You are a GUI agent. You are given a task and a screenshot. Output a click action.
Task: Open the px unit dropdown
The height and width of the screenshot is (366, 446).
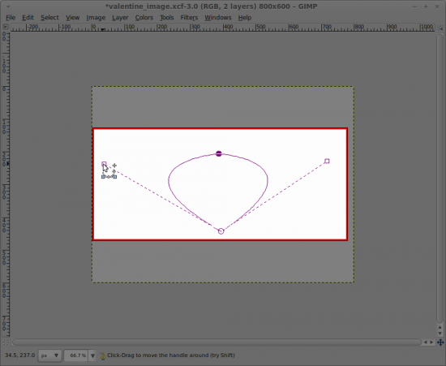pos(49,355)
